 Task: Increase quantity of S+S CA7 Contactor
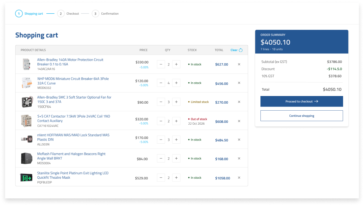176,121
